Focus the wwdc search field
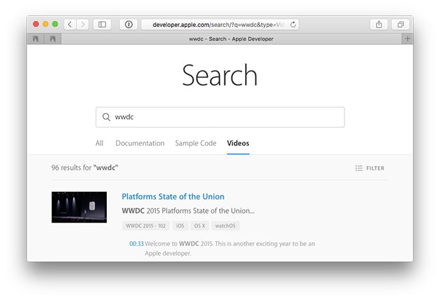 click(x=220, y=117)
